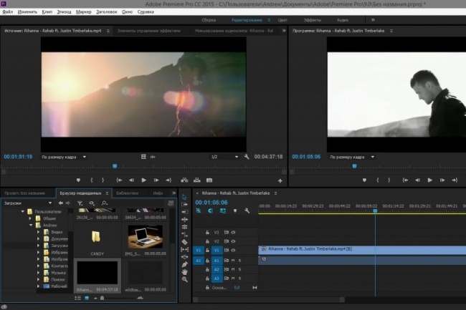Adjust thumbnail size slider in media browser

[102, 298]
